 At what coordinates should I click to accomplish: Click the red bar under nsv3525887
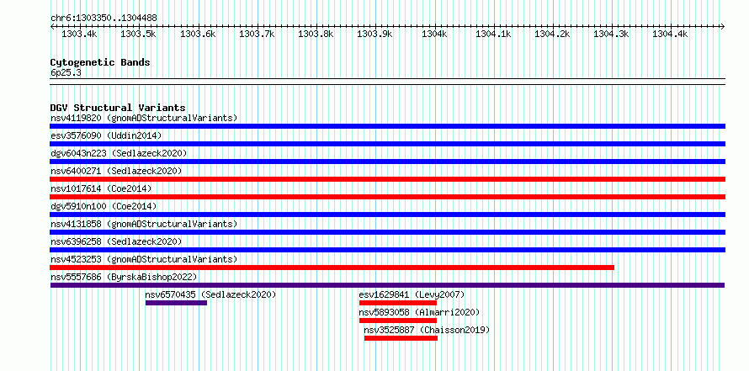pyautogui.click(x=401, y=338)
